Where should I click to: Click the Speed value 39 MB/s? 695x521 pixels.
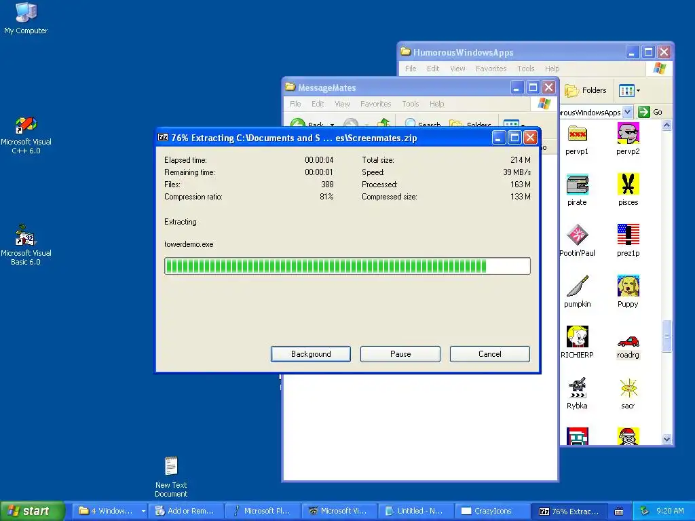click(x=516, y=172)
